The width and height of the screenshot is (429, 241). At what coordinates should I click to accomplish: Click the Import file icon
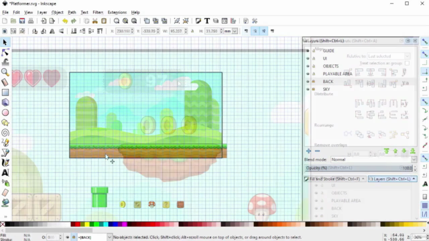pos(43,21)
